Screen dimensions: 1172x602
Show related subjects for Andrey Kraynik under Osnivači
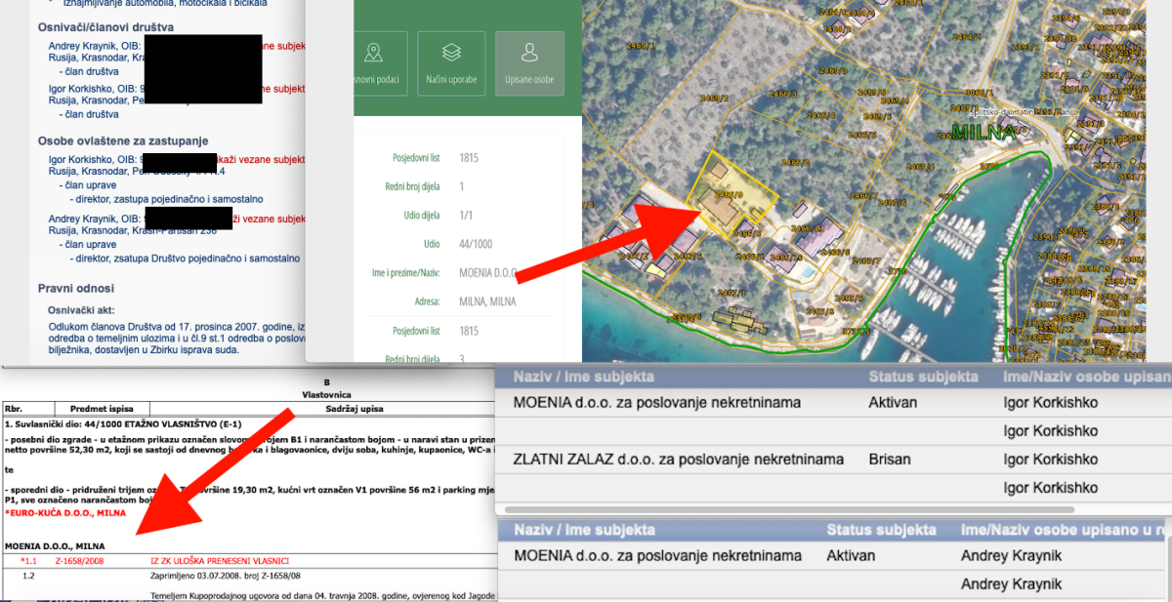283,46
